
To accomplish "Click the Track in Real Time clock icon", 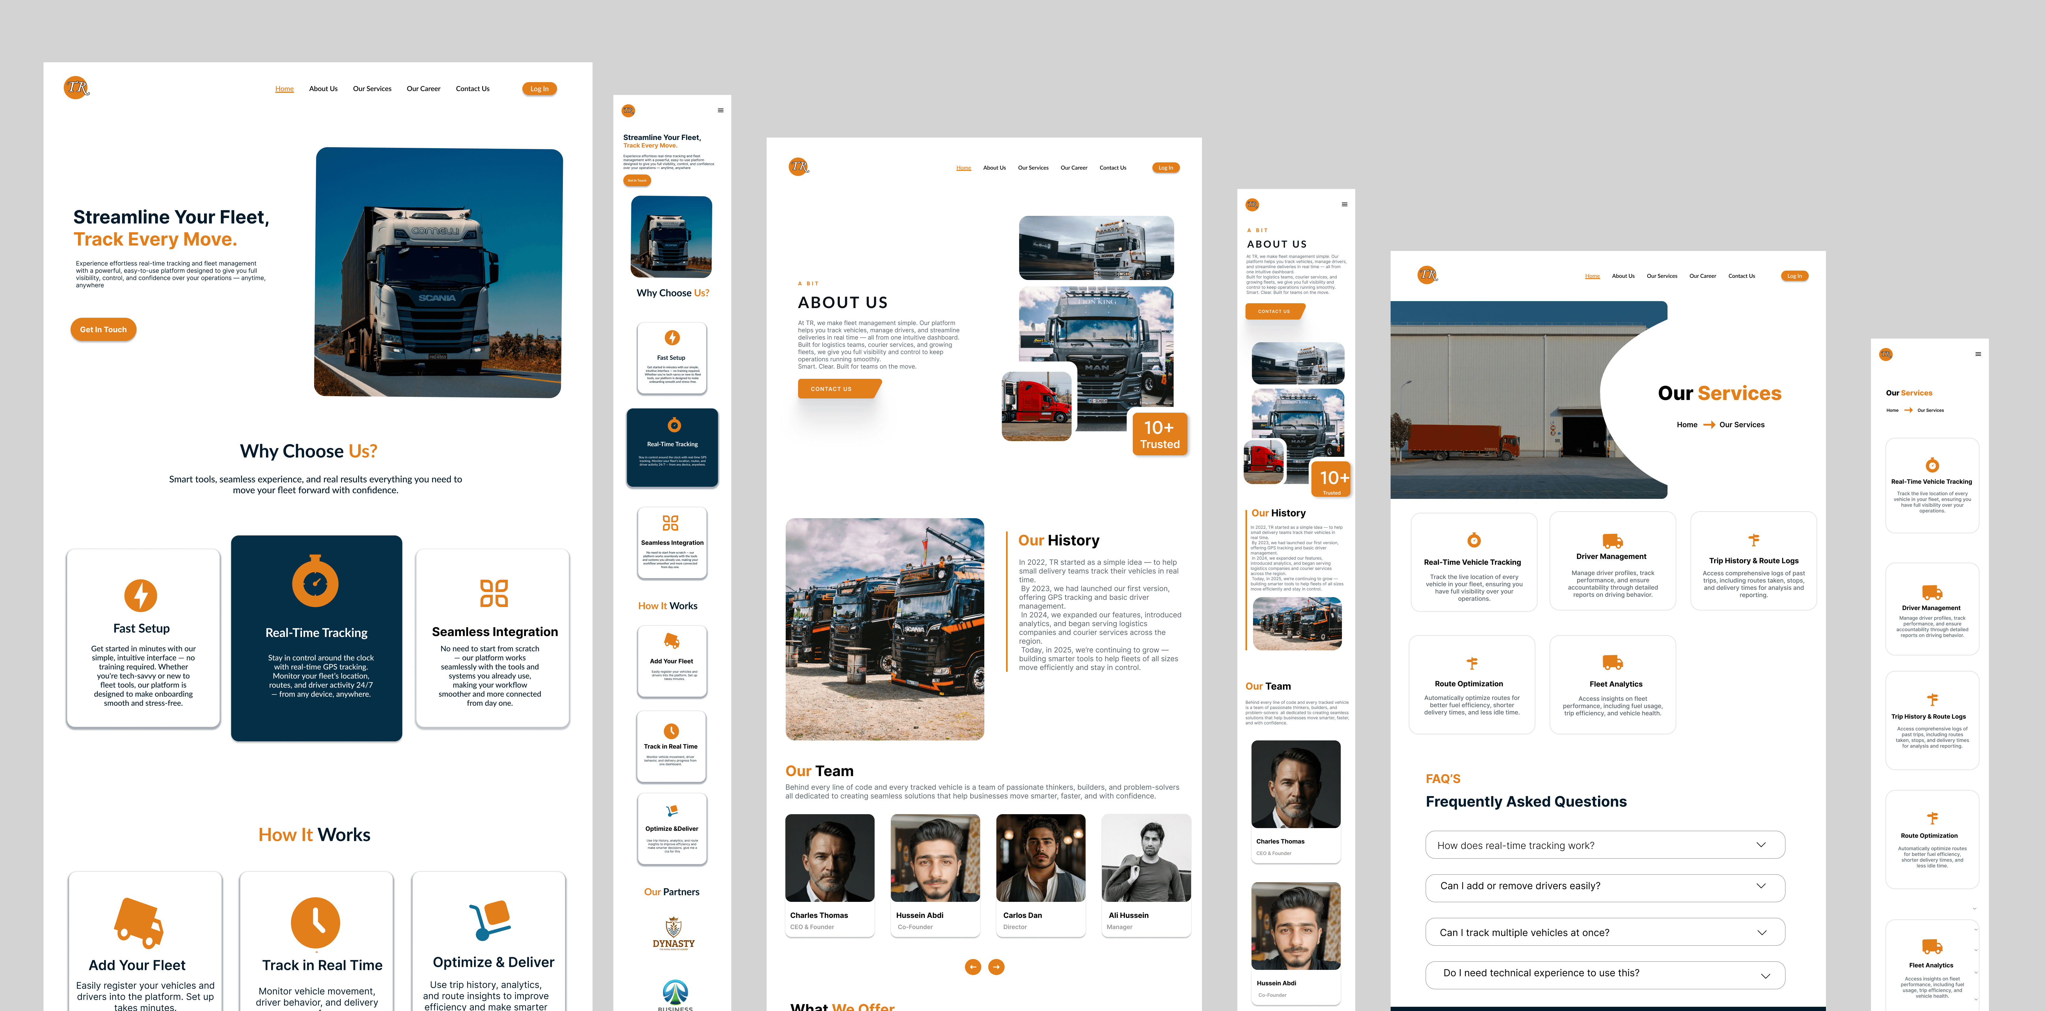I will [x=315, y=922].
